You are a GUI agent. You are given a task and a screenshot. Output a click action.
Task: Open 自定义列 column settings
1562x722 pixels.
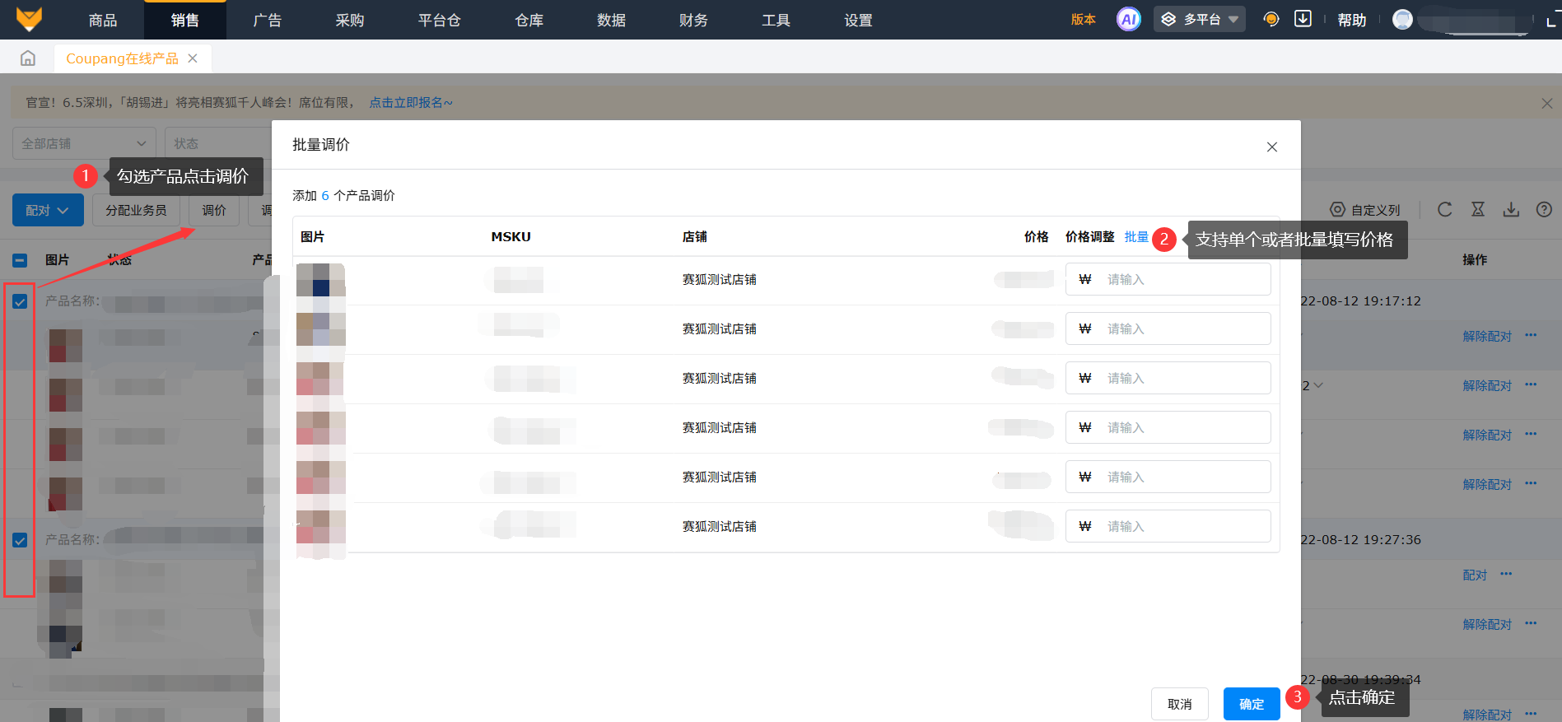pyautogui.click(x=1365, y=210)
